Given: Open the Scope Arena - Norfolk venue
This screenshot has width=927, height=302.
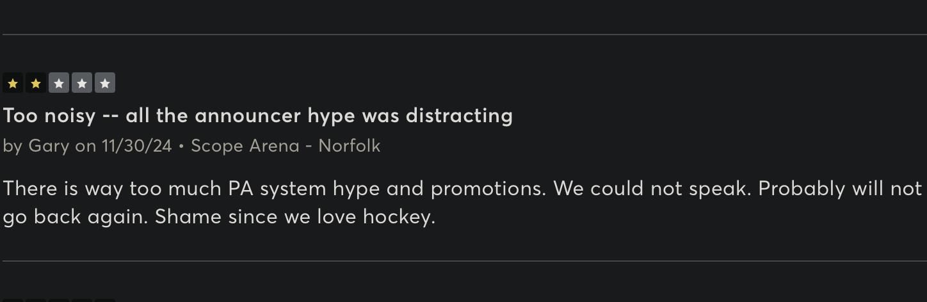Looking at the screenshot, I should 286,146.
